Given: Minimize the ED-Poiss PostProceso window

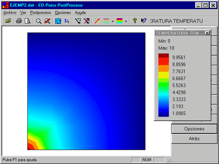Looking at the screenshot, I should click(x=198, y=5).
